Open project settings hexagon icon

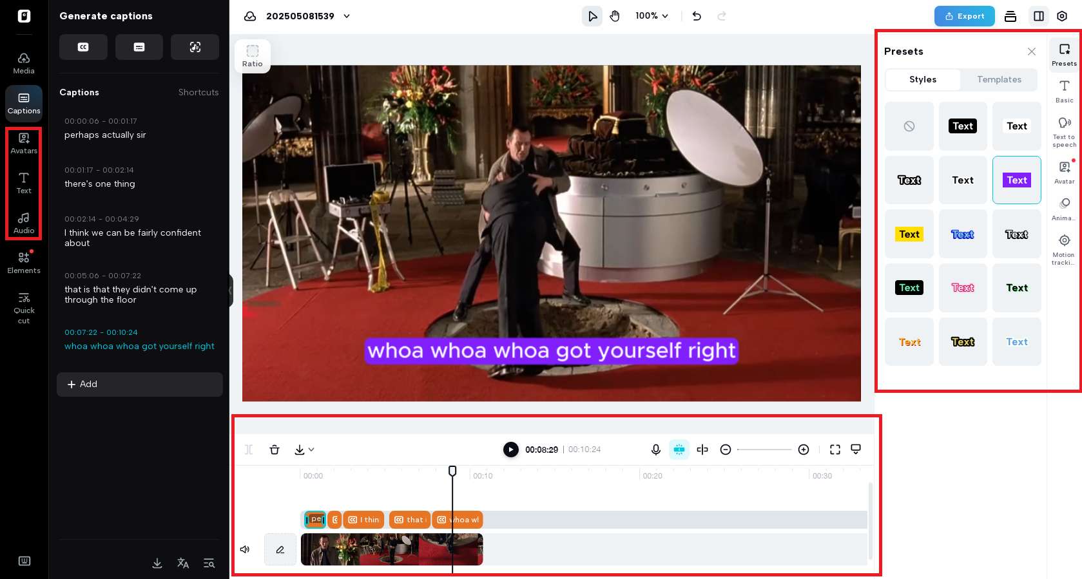coord(1062,16)
